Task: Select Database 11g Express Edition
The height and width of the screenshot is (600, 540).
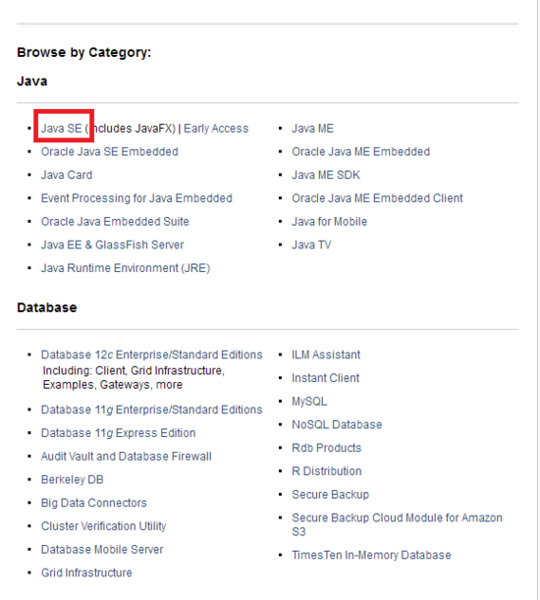Action: [x=118, y=433]
